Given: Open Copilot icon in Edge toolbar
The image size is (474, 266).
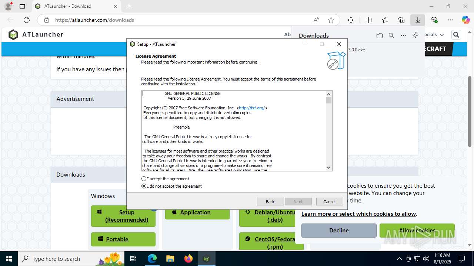Looking at the screenshot, I should tap(465, 20).
